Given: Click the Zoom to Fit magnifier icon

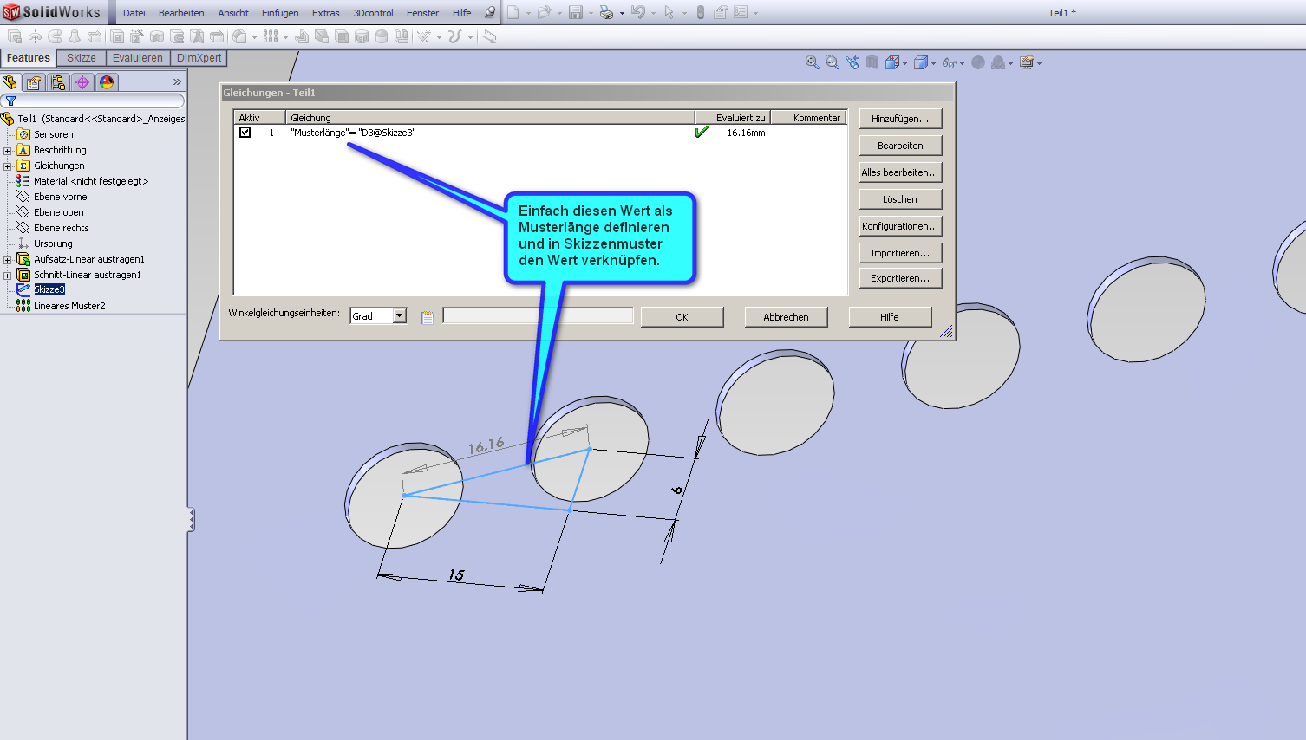Looking at the screenshot, I should [x=813, y=62].
